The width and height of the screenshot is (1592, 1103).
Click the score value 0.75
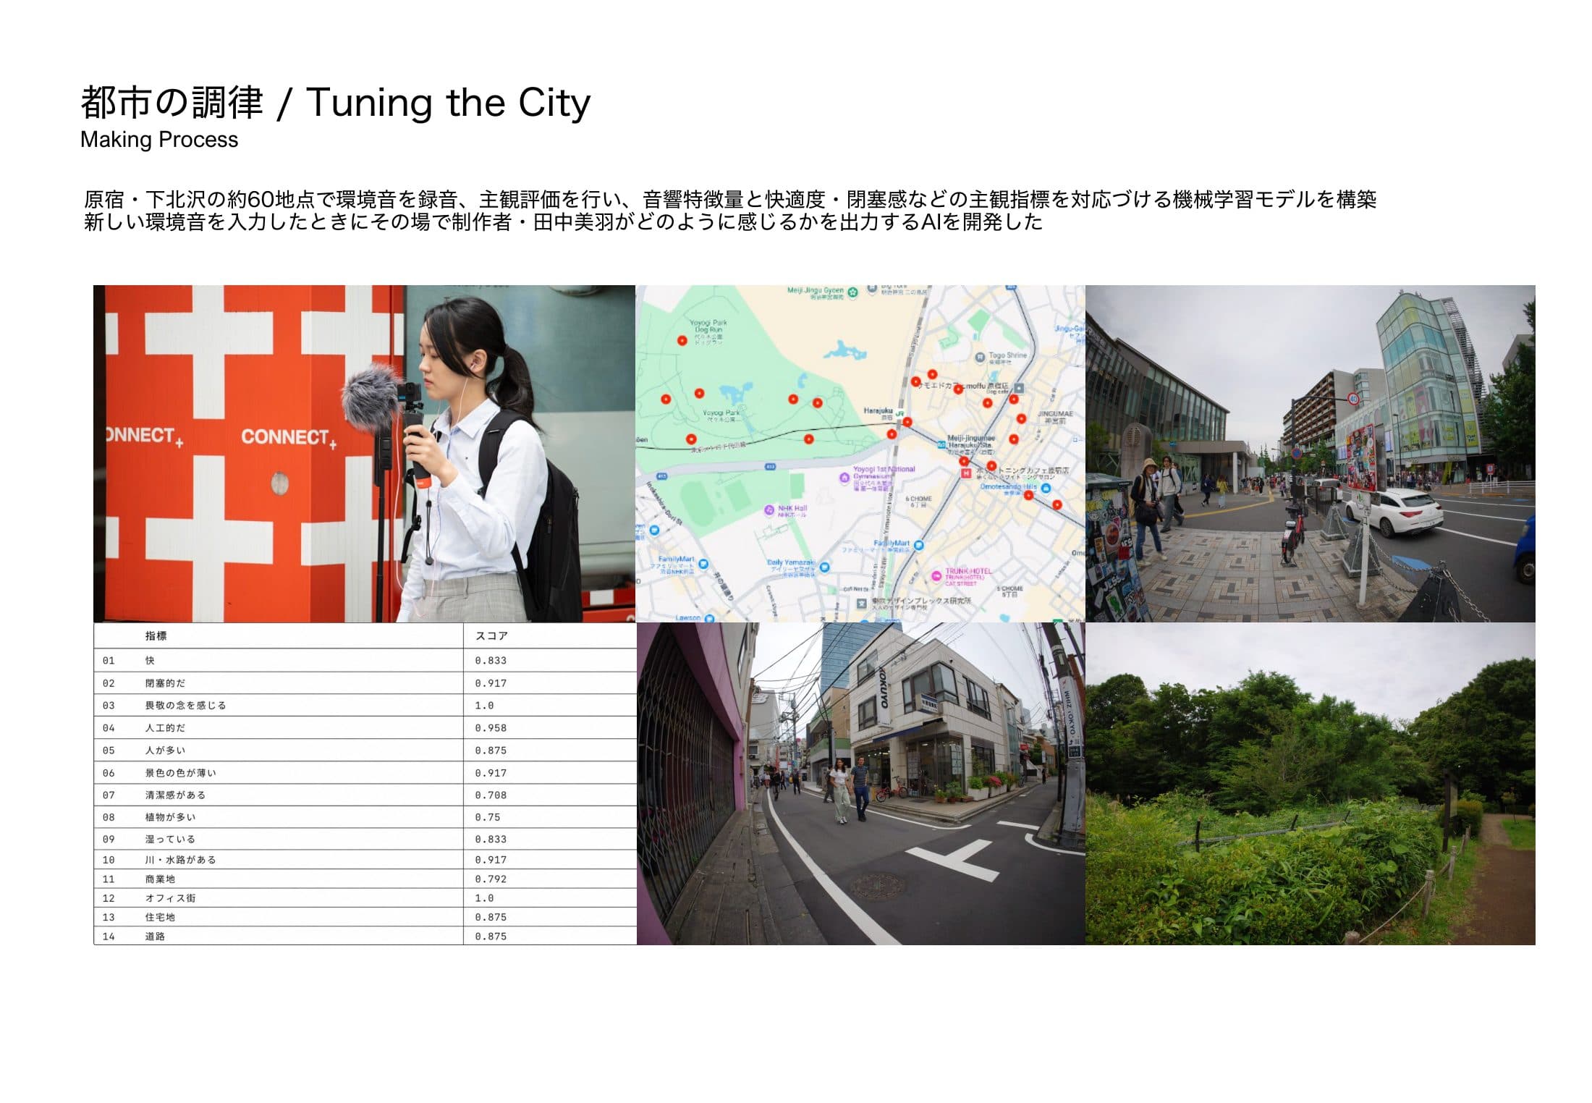488,817
